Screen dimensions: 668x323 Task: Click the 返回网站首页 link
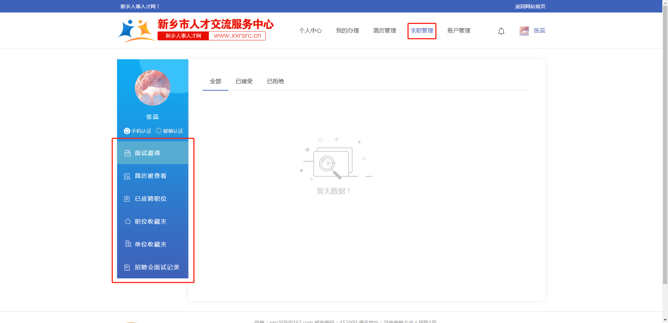[530, 6]
